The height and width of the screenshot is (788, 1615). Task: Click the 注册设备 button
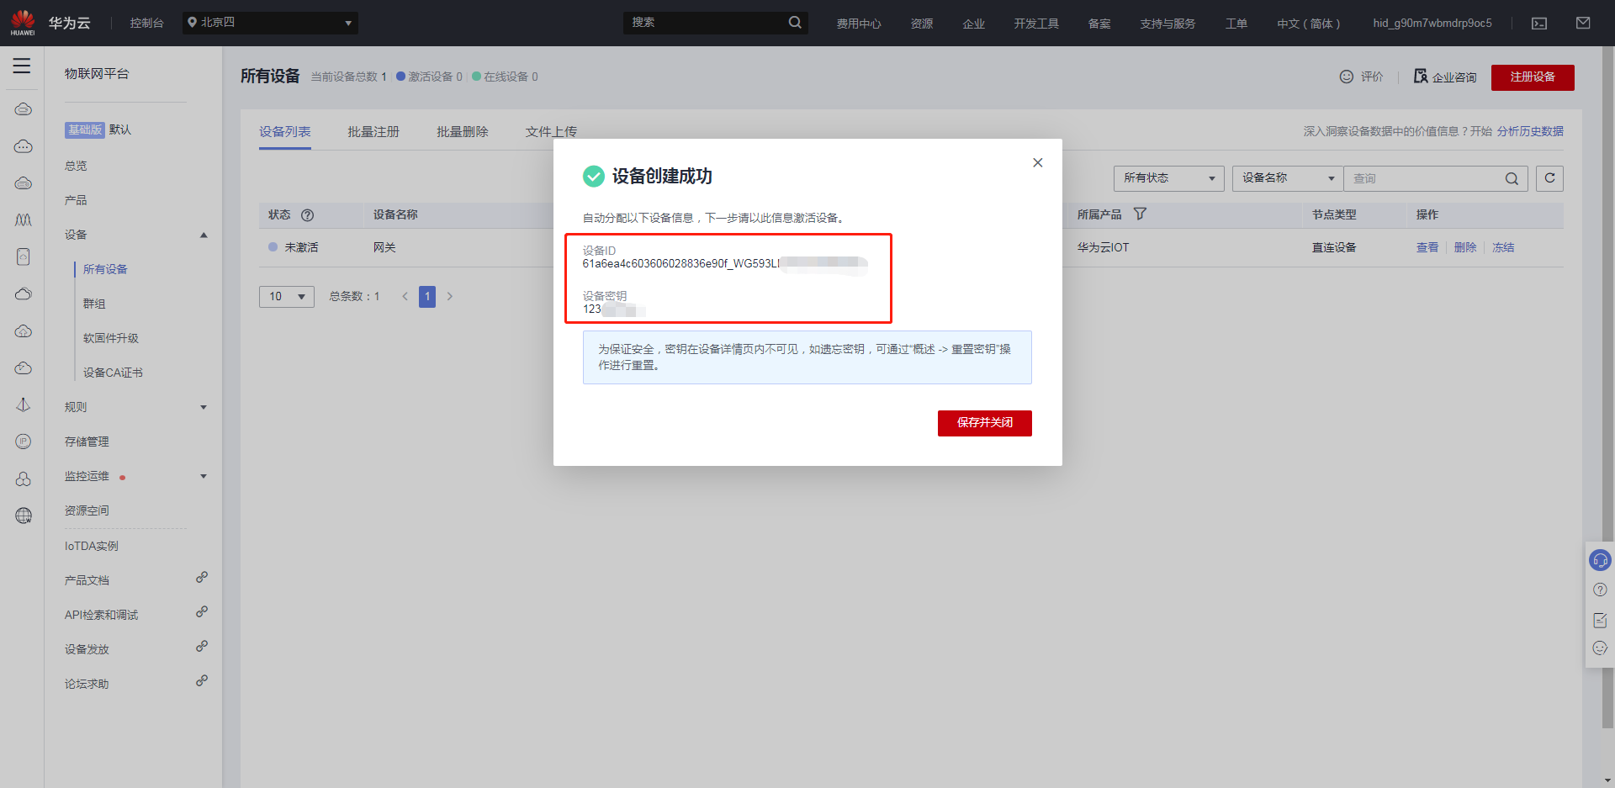[1532, 77]
